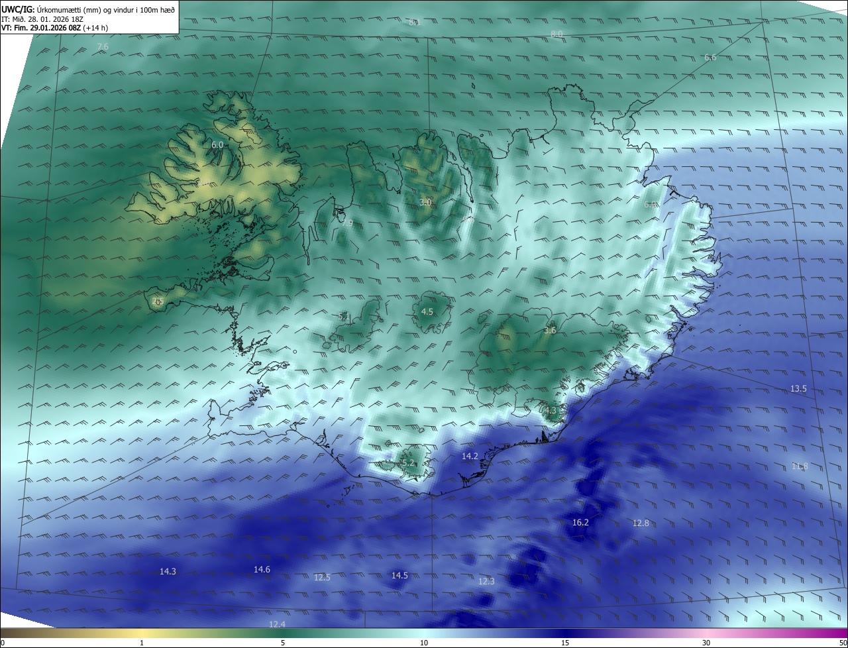This screenshot has width=848, height=648.
Task: Click the 14.3 precipitation value
Action: coord(168,571)
